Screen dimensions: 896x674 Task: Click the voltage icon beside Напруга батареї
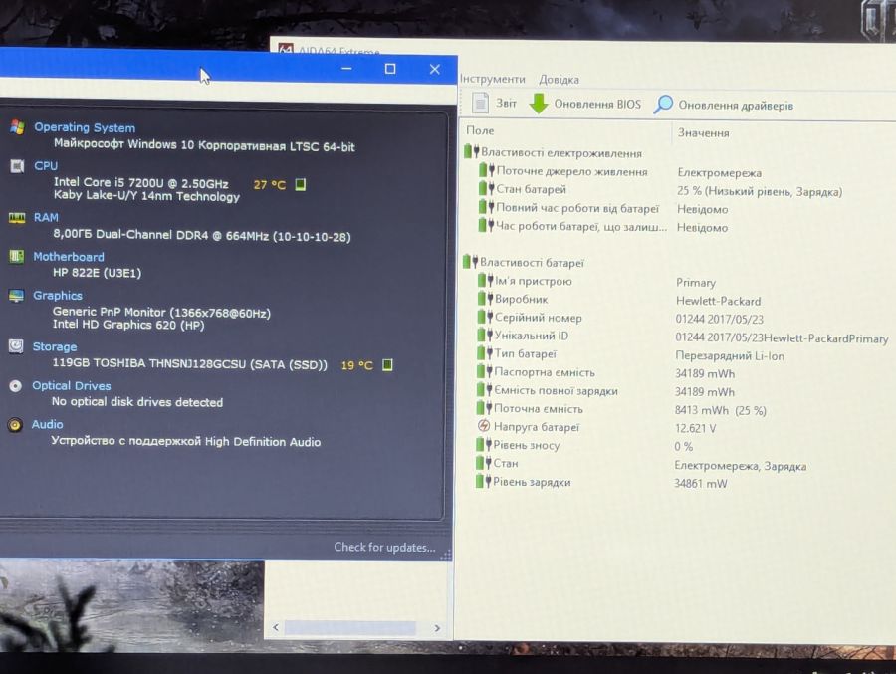[x=484, y=426]
